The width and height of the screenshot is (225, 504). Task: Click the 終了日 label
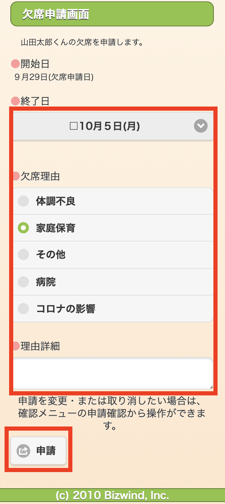pos(35,101)
